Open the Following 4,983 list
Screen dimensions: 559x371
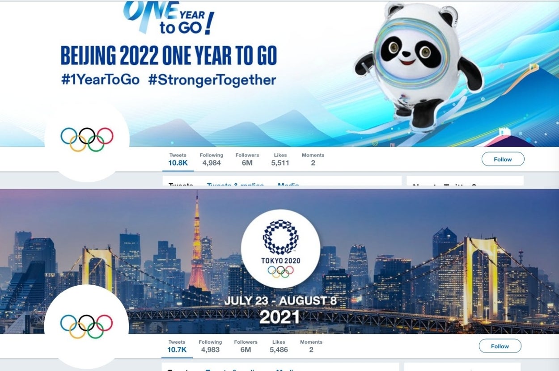click(210, 346)
